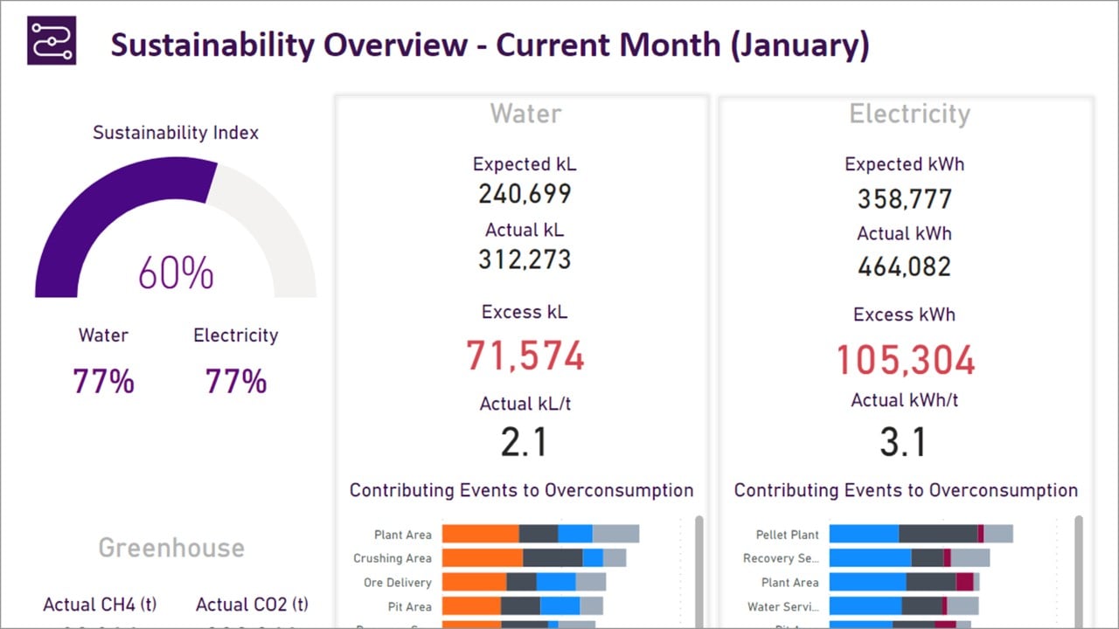Viewport: 1119px width, 629px height.
Task: Click the Excess kWh value 105,304
Action: click(x=906, y=361)
